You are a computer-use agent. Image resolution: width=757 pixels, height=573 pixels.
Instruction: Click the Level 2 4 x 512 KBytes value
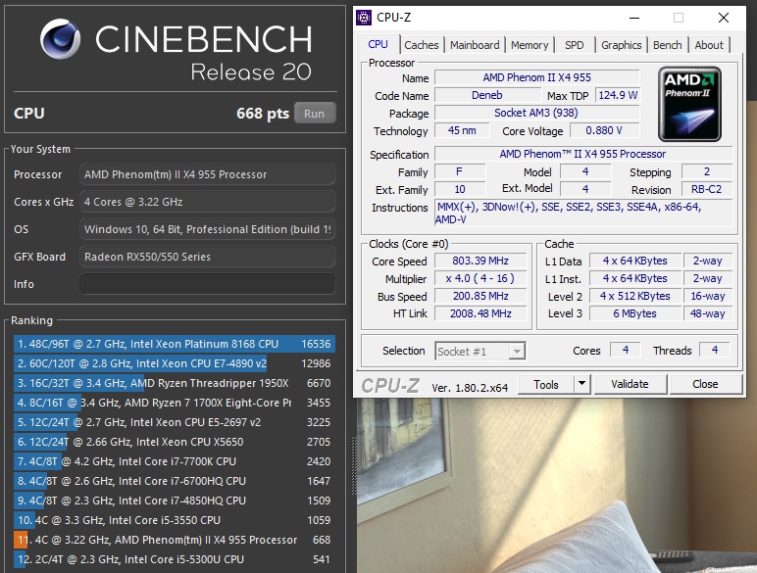click(634, 296)
